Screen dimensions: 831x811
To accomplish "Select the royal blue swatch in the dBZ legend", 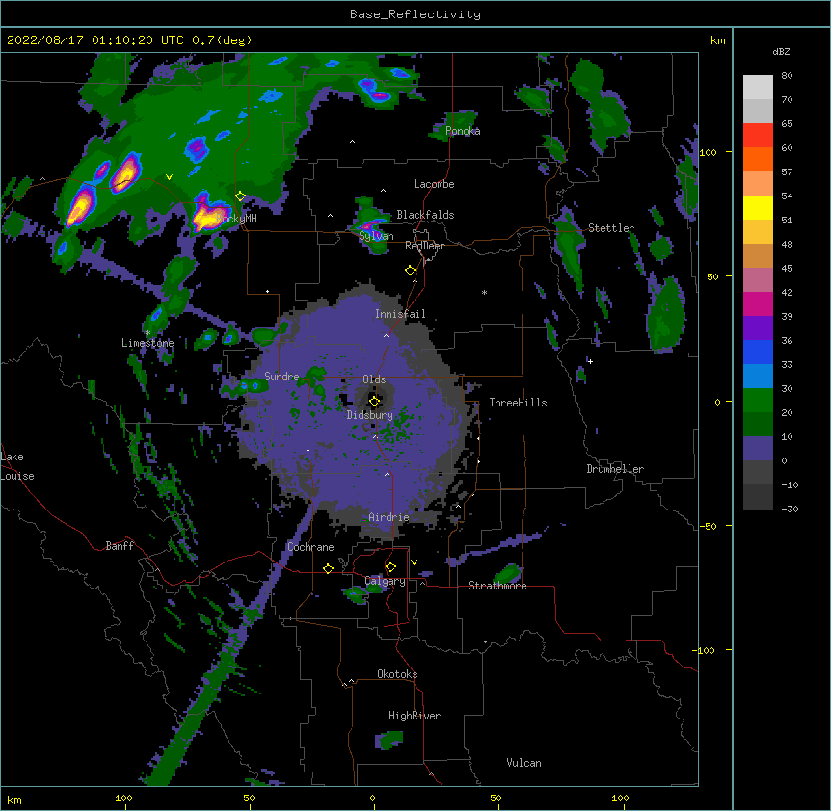I will [758, 352].
